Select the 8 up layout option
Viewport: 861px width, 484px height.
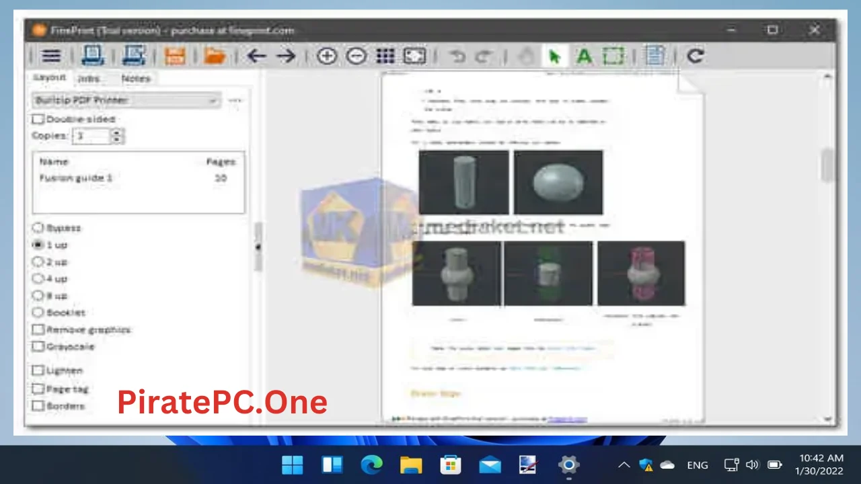(38, 295)
